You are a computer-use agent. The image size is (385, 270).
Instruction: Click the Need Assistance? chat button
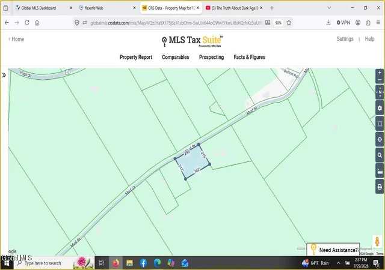click(x=333, y=250)
